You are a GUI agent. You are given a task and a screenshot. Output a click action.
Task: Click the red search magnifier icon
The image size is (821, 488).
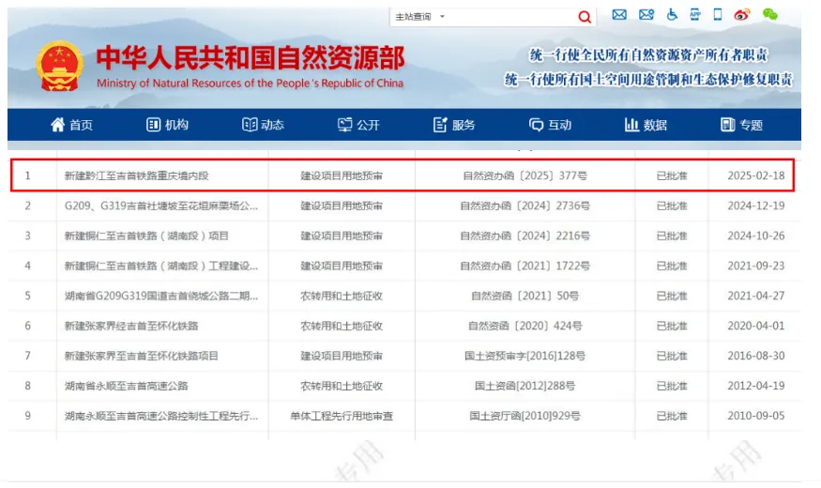coord(585,17)
